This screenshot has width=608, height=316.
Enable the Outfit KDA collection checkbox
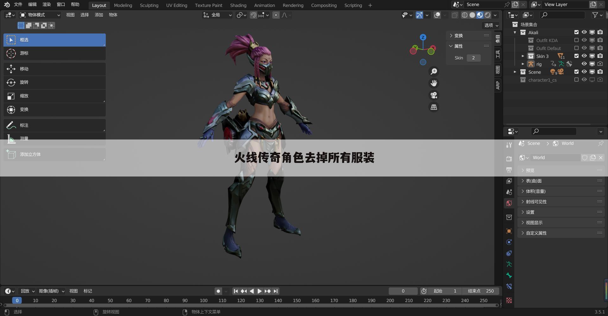coord(576,40)
